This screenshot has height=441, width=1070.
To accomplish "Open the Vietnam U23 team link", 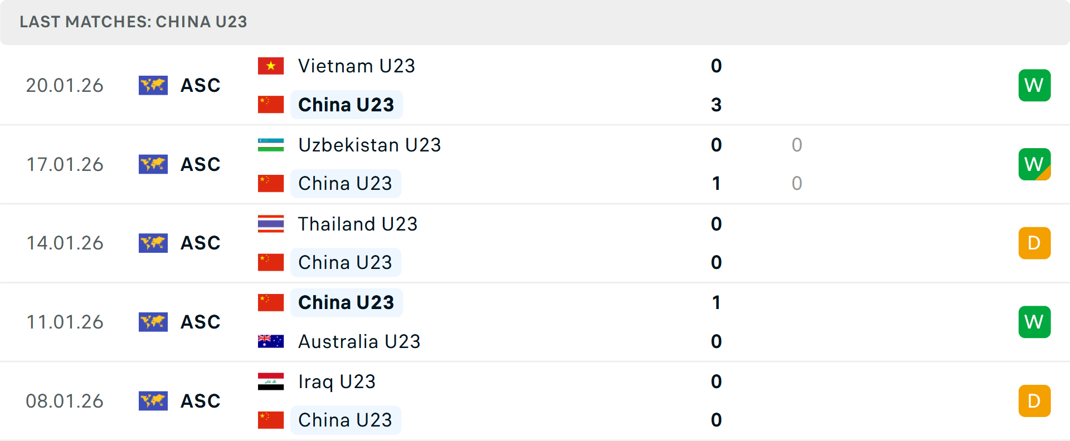I will (357, 66).
